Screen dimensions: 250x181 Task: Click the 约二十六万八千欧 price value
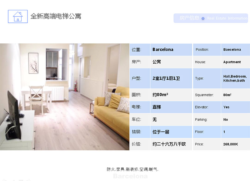coord(169,144)
